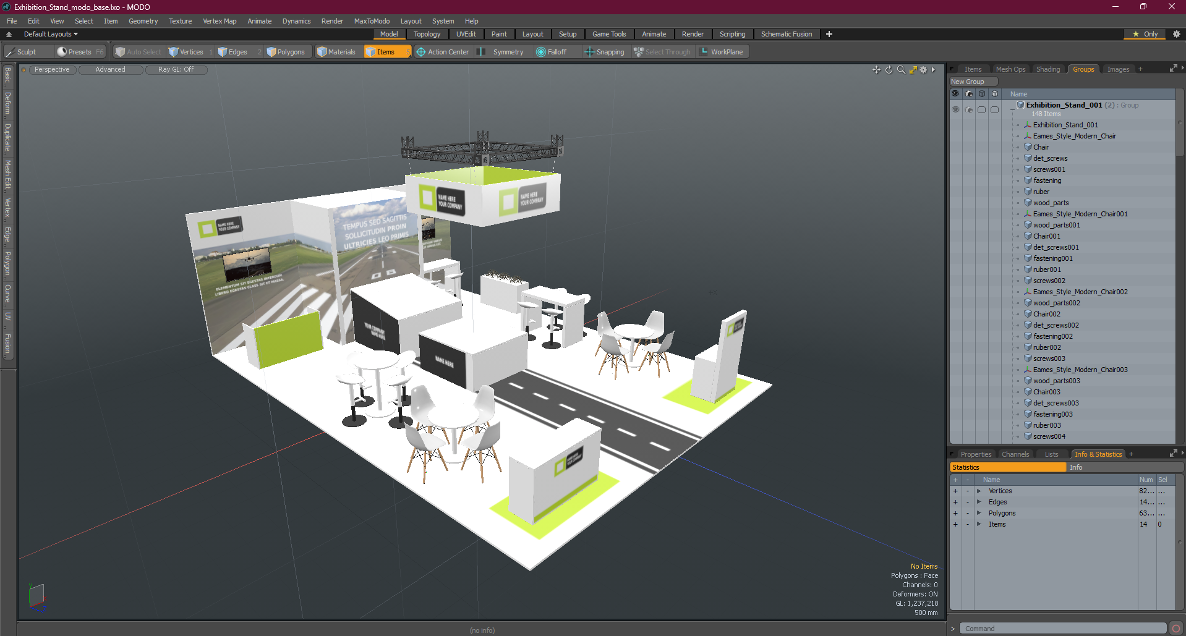
Task: Select ruber003 in the group list
Action: click(1047, 425)
